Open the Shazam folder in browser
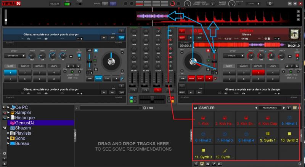Viewport: 305px width, 167px height. pos(22,128)
